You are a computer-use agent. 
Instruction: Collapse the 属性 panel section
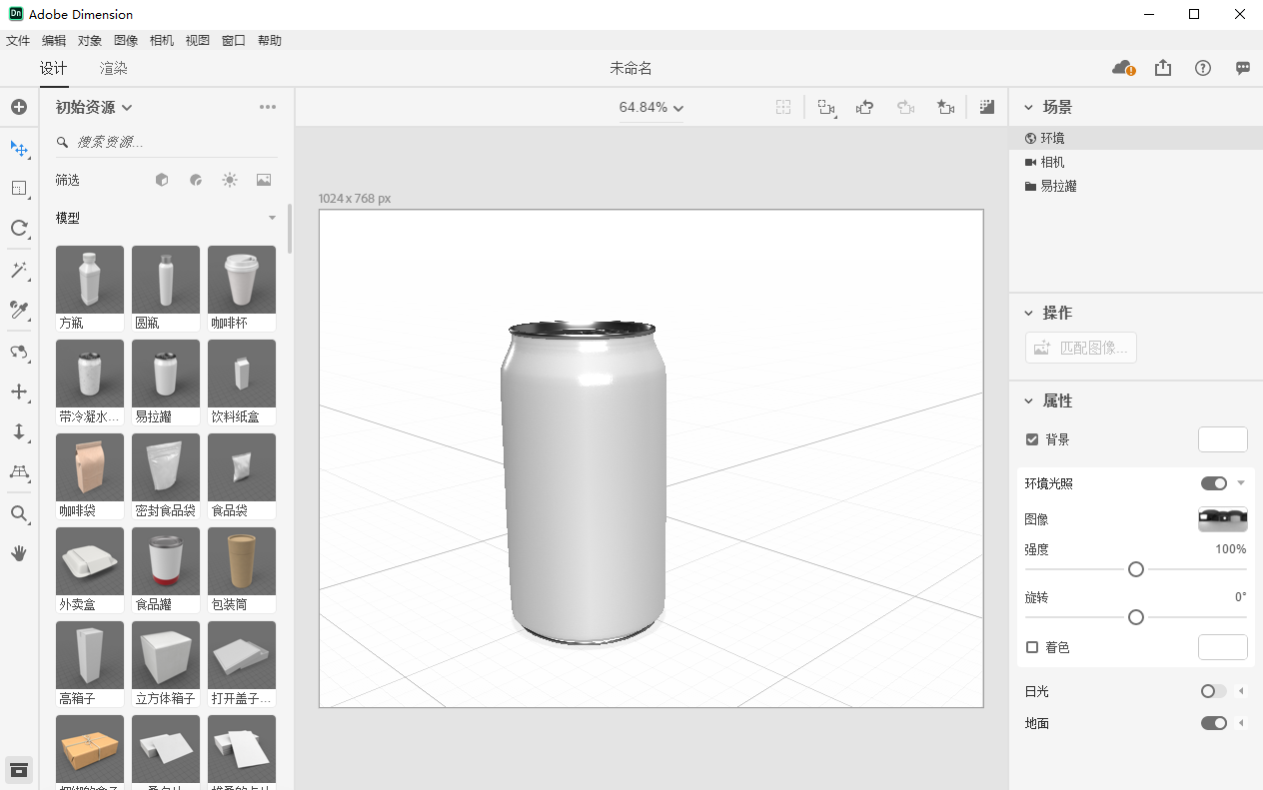coord(1029,400)
